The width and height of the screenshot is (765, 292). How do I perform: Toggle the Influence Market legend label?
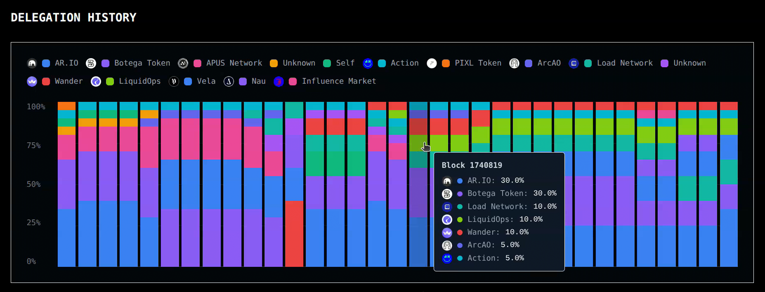coord(339,81)
